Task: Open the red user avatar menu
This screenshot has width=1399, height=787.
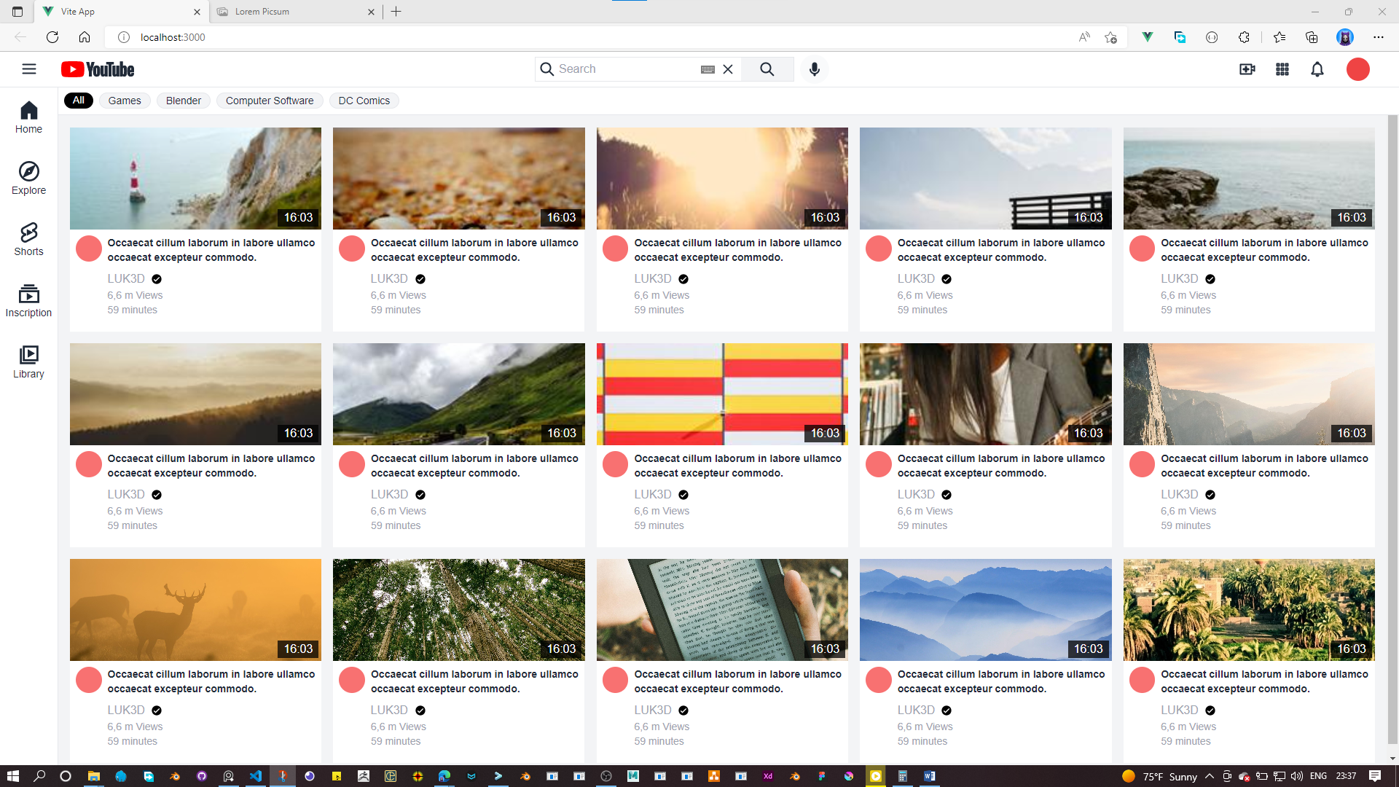Action: (x=1358, y=69)
